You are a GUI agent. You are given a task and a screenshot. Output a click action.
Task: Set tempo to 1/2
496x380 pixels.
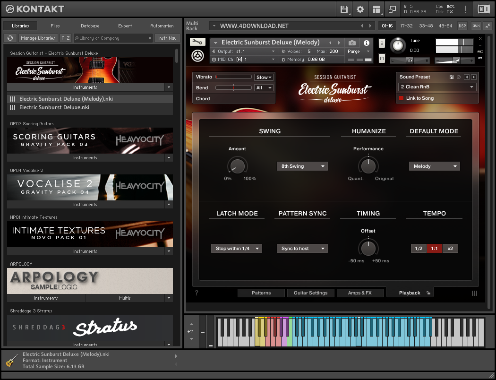pos(419,249)
